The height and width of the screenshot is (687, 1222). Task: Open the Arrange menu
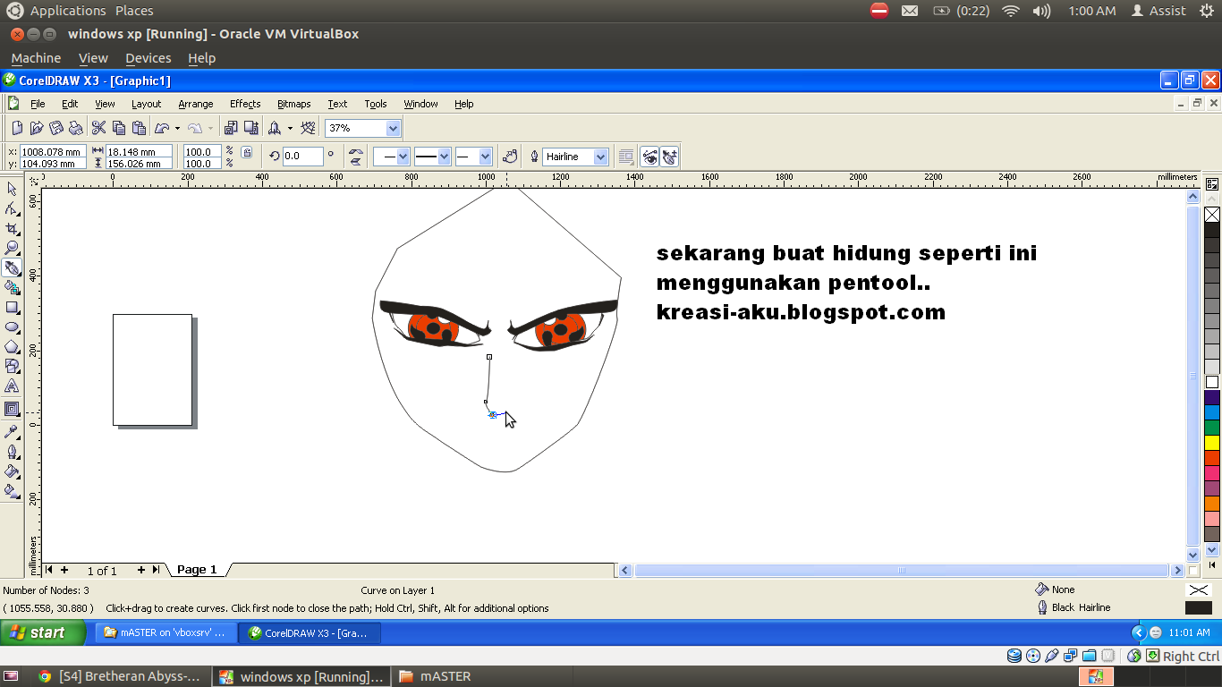(196, 104)
